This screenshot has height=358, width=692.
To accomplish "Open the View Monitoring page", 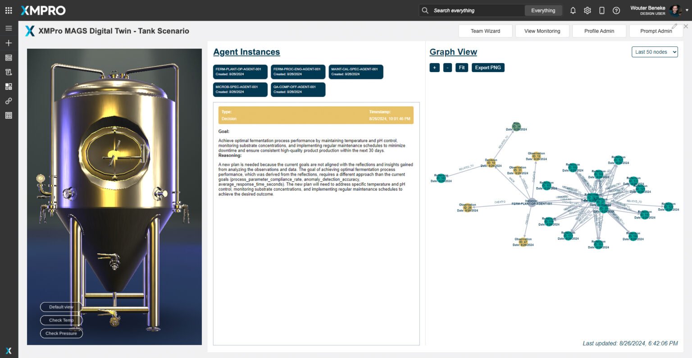I will click(542, 31).
